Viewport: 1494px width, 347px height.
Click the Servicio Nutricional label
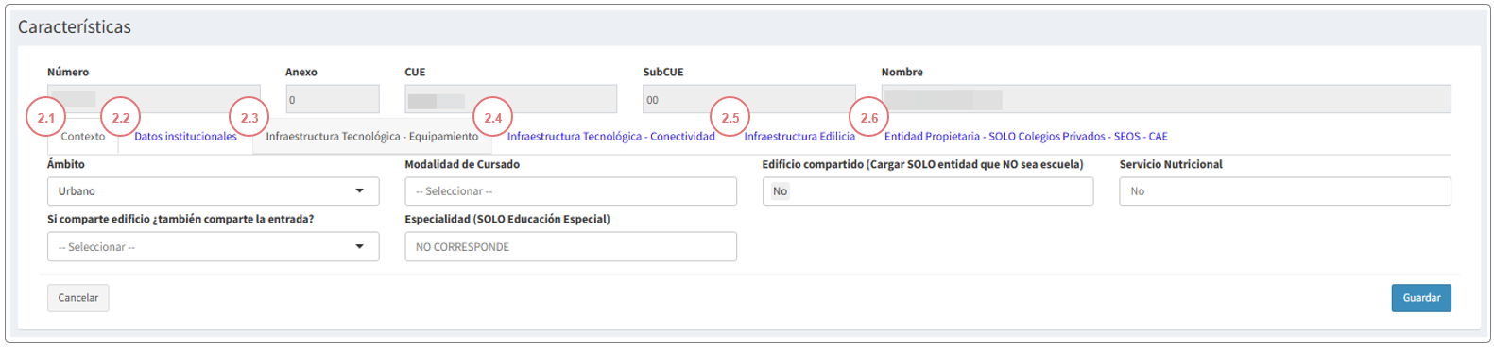tap(1171, 165)
